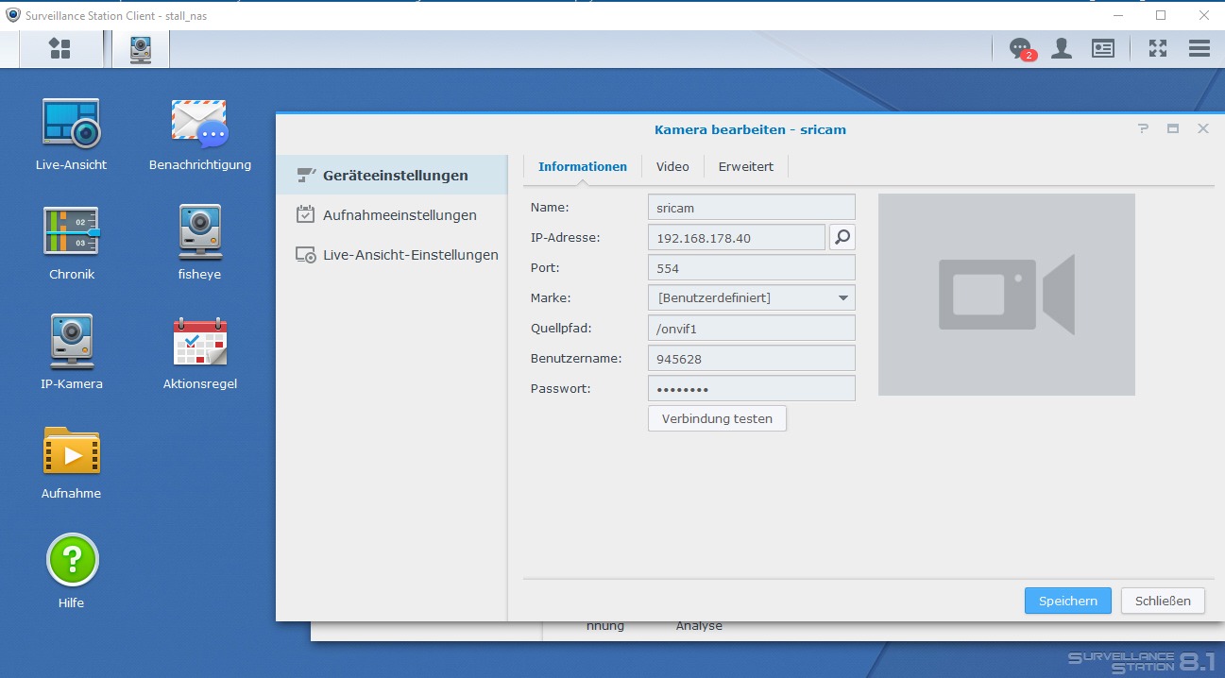
Task: Launch fisheye camera desktop icon
Action: pos(200,243)
